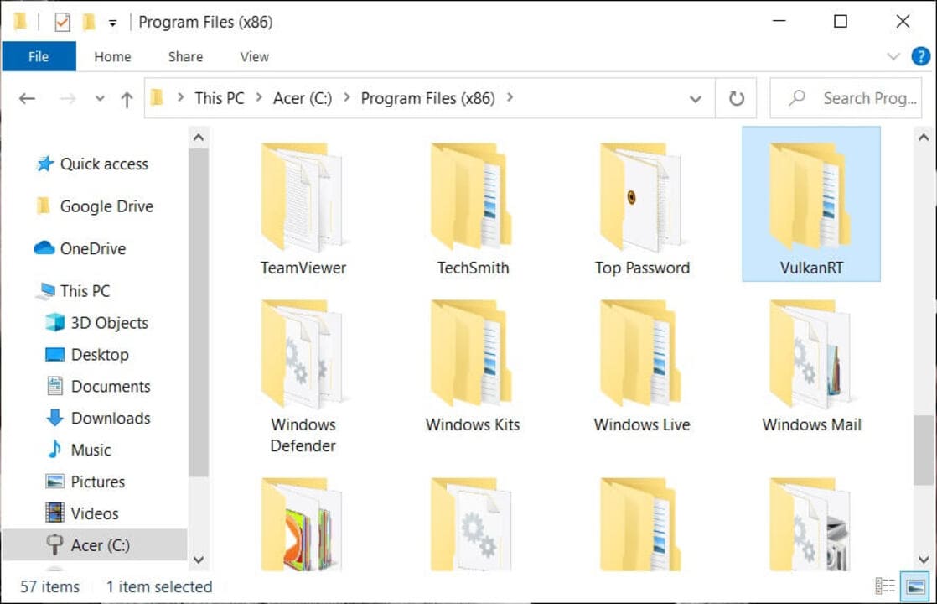Expand the ribbon with the chevron
The height and width of the screenshot is (604, 937).
pyautogui.click(x=893, y=56)
